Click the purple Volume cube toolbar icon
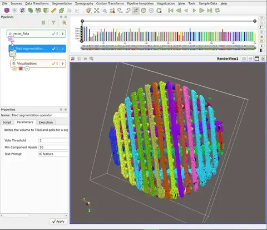This screenshot has height=230, width=267. (7, 11)
